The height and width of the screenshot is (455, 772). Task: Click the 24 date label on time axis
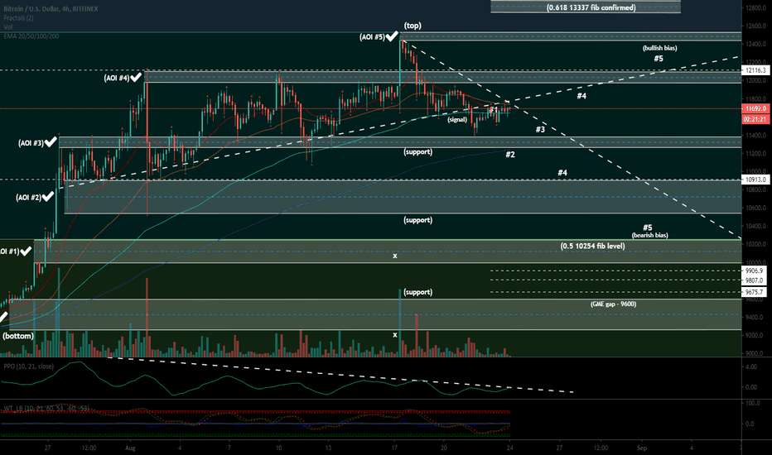(510, 448)
